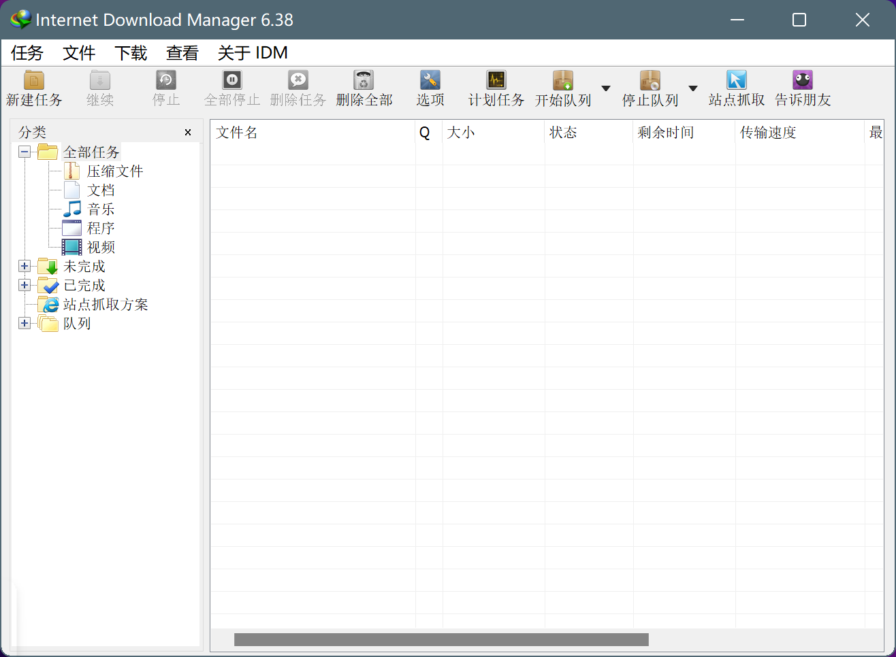Select the 音乐 tree label

pyautogui.click(x=101, y=209)
